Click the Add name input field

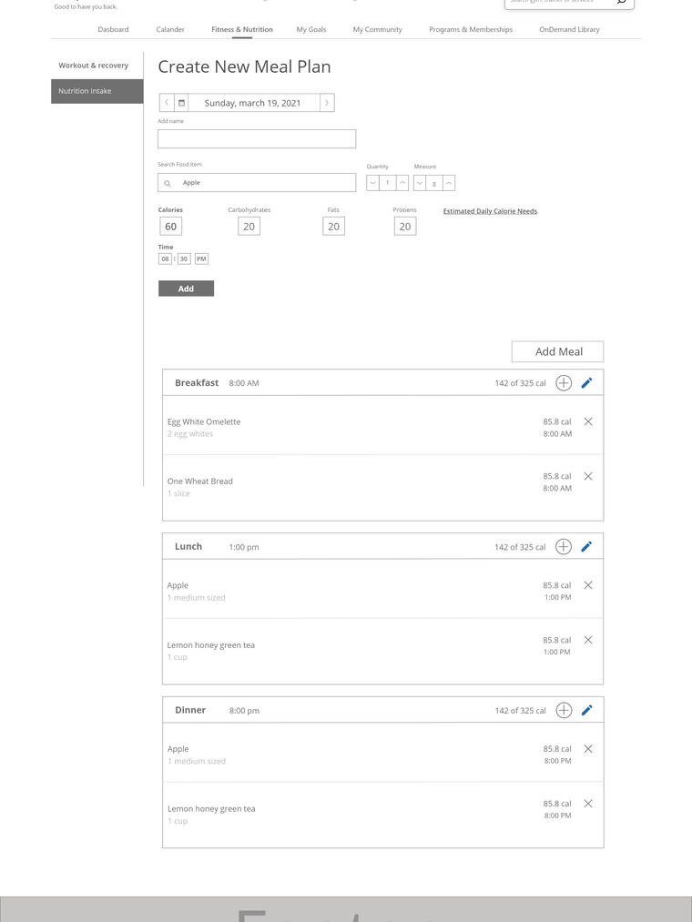tap(256, 138)
